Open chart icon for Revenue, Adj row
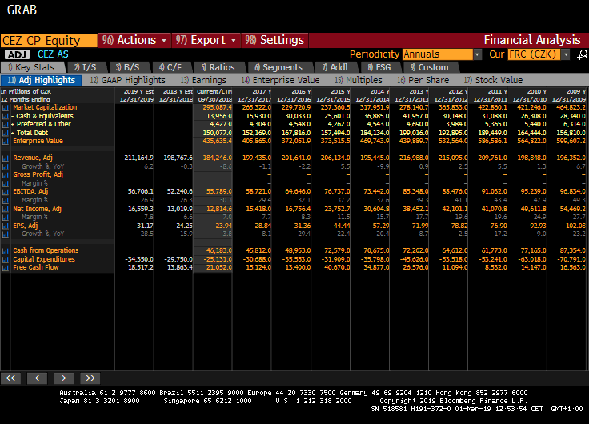The height and width of the screenshot is (424, 589). 6,158
